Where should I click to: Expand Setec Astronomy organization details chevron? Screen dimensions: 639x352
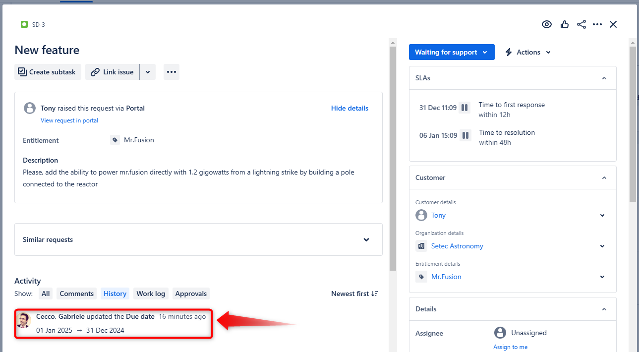[602, 246]
